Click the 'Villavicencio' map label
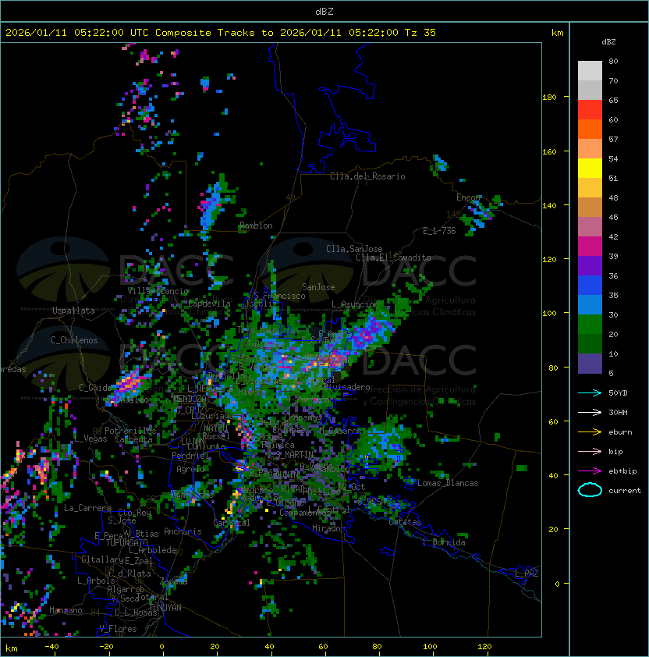The width and height of the screenshot is (649, 657). [x=158, y=291]
